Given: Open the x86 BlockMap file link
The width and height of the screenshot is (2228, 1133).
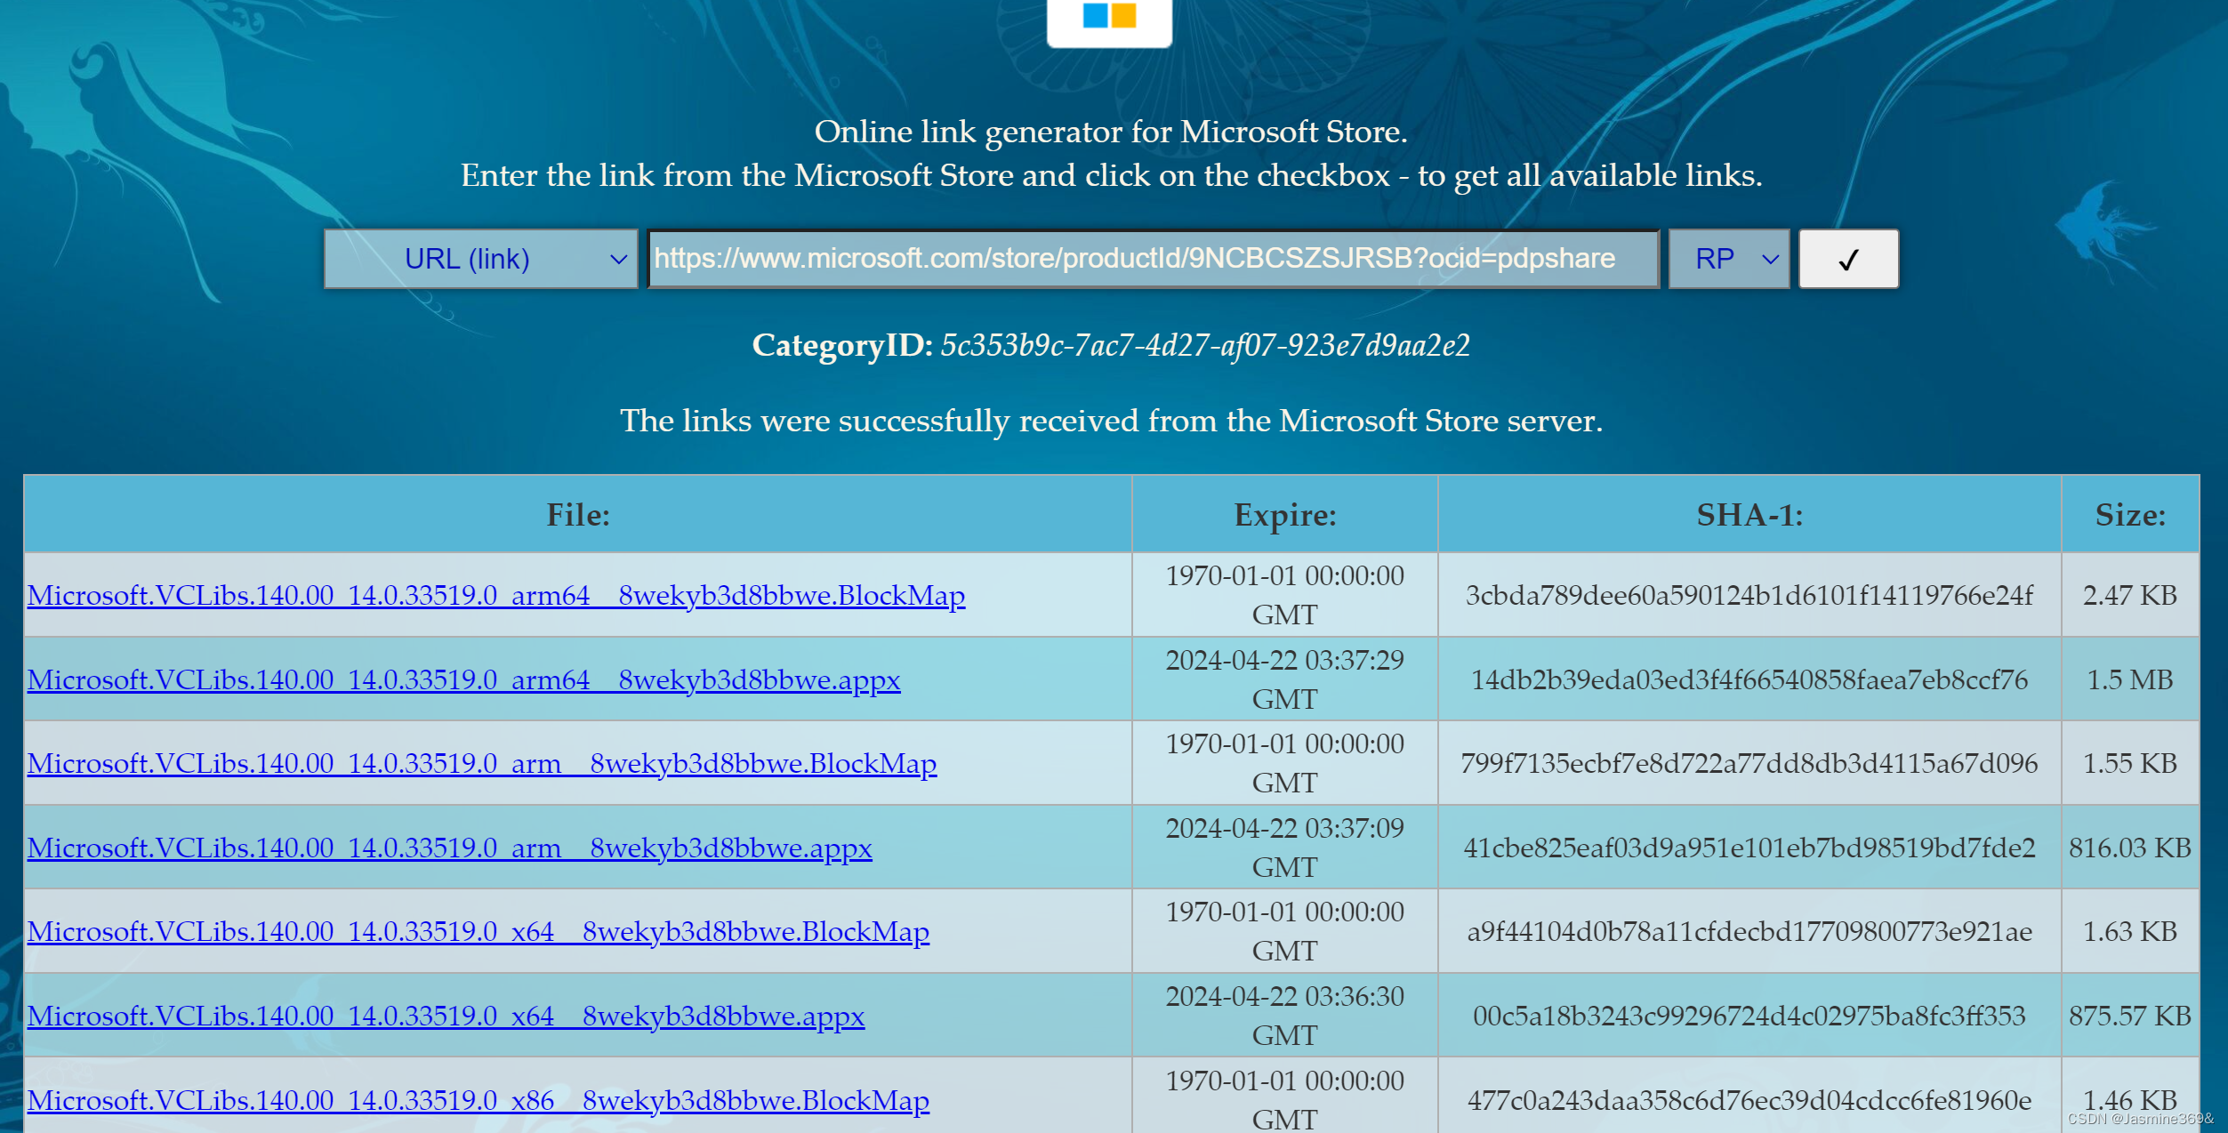Looking at the screenshot, I should click(478, 1100).
